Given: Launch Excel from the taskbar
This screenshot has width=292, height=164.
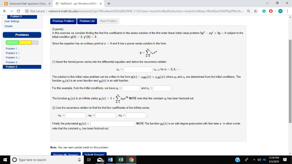Looking at the screenshot, I should (120, 160).
